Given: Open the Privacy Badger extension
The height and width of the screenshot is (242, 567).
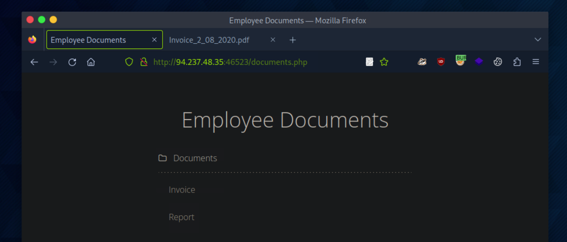Looking at the screenshot, I should [422, 62].
